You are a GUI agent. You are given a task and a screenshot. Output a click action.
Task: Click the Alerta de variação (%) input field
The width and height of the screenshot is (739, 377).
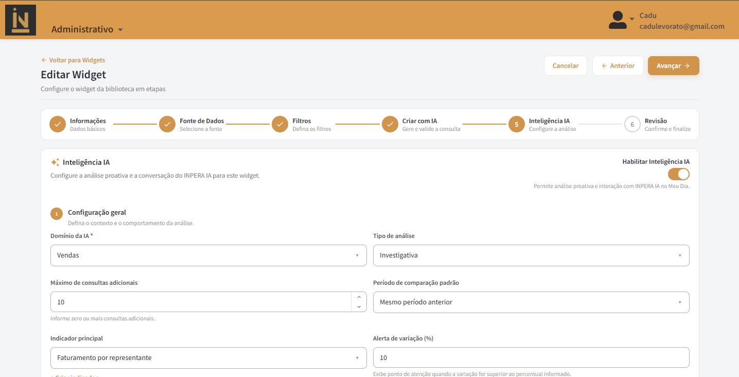[x=531, y=358]
